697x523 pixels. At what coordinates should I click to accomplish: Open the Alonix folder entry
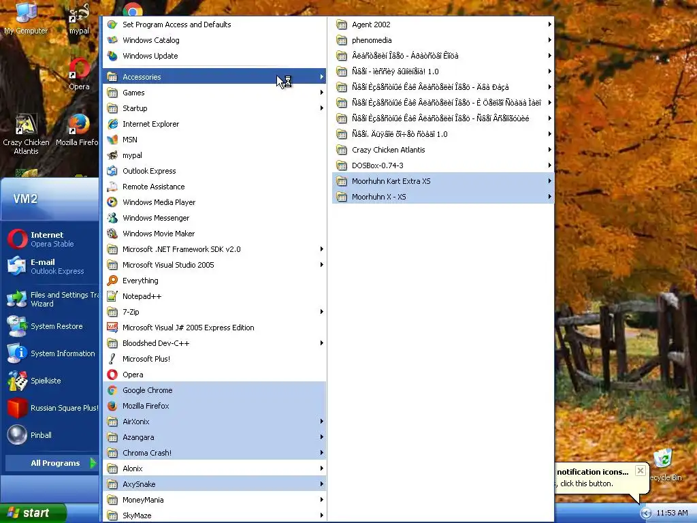click(x=214, y=469)
